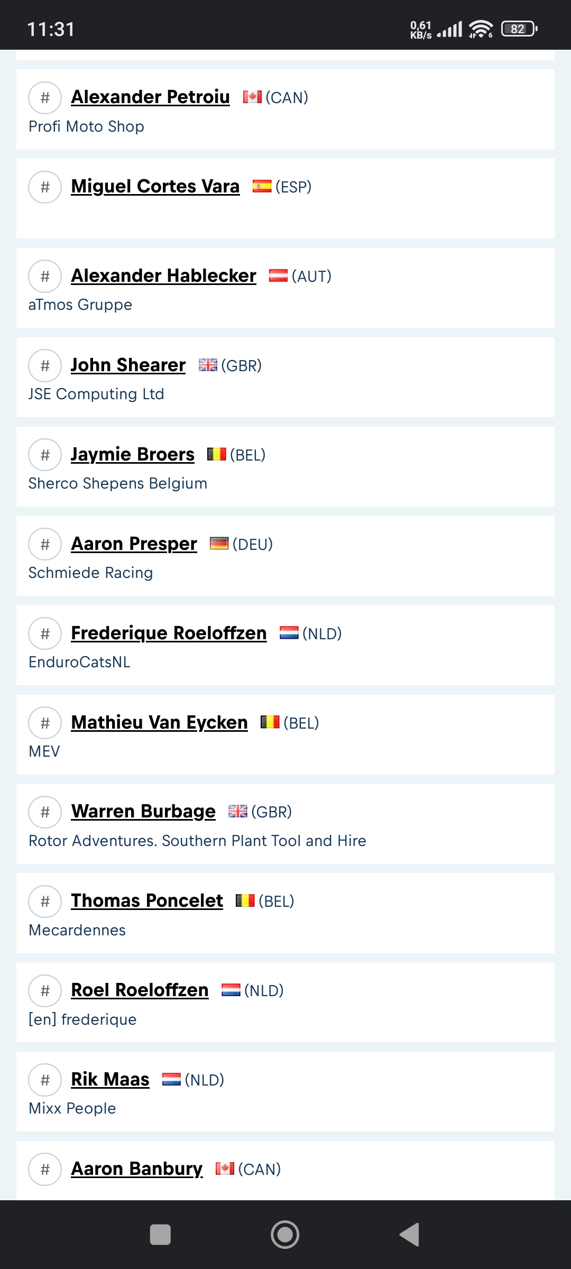
Task: Tap the Android home circle icon
Action: pyautogui.click(x=285, y=1235)
